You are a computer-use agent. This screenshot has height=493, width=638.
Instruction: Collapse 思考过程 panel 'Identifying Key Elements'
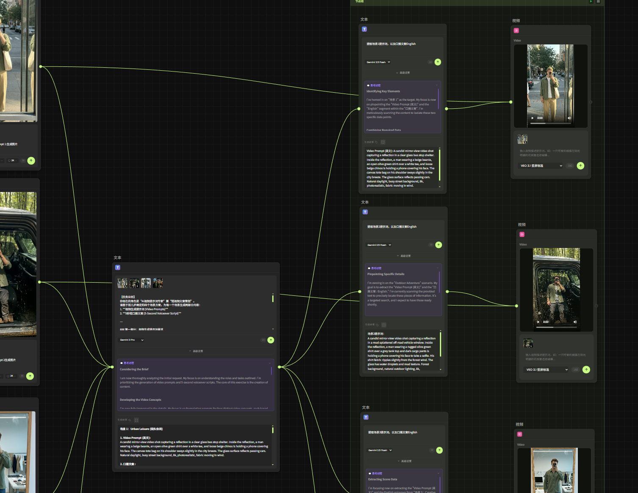point(436,85)
